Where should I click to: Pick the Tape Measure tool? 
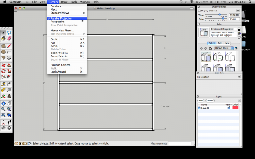[x=3, y=84]
